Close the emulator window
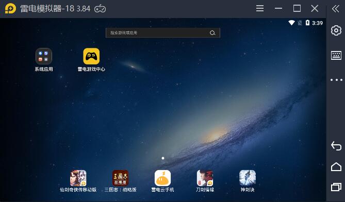 coord(315,9)
